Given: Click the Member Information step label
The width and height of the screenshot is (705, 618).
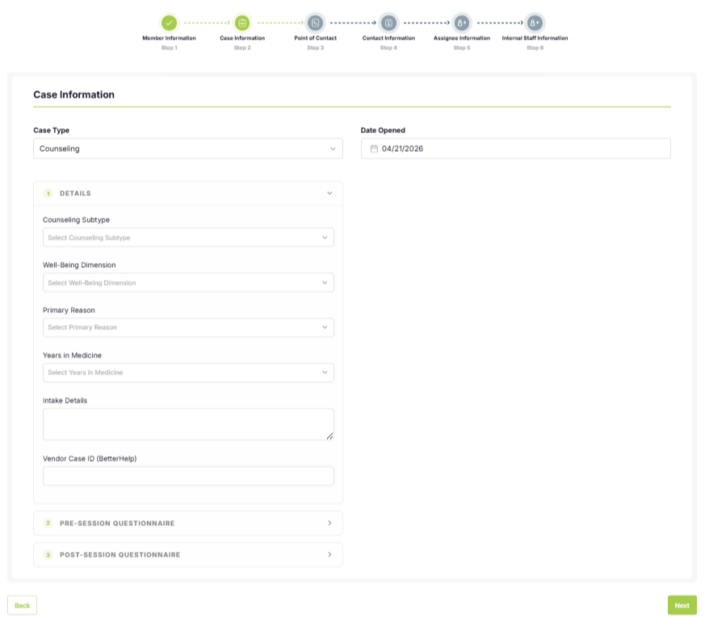Looking at the screenshot, I should 169,38.
